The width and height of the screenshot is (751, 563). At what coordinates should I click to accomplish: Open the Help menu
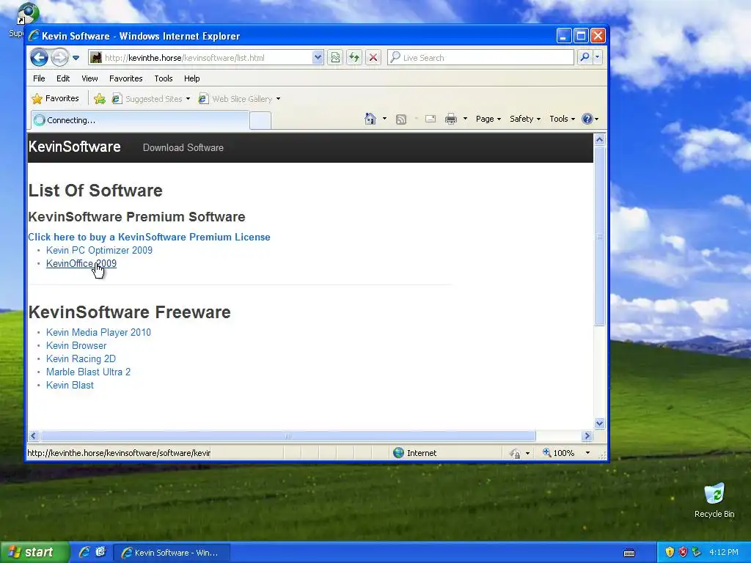(191, 78)
